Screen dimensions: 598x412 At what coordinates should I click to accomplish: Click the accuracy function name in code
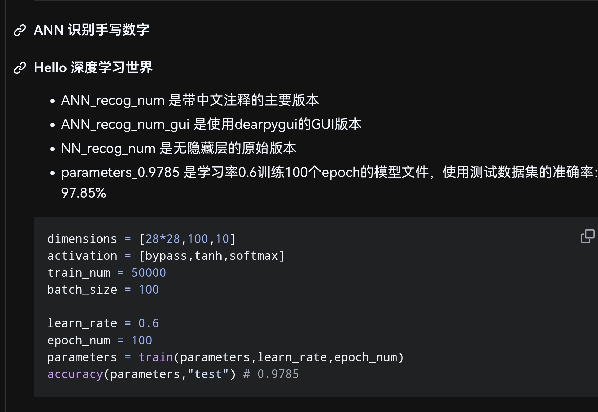[x=75, y=374]
